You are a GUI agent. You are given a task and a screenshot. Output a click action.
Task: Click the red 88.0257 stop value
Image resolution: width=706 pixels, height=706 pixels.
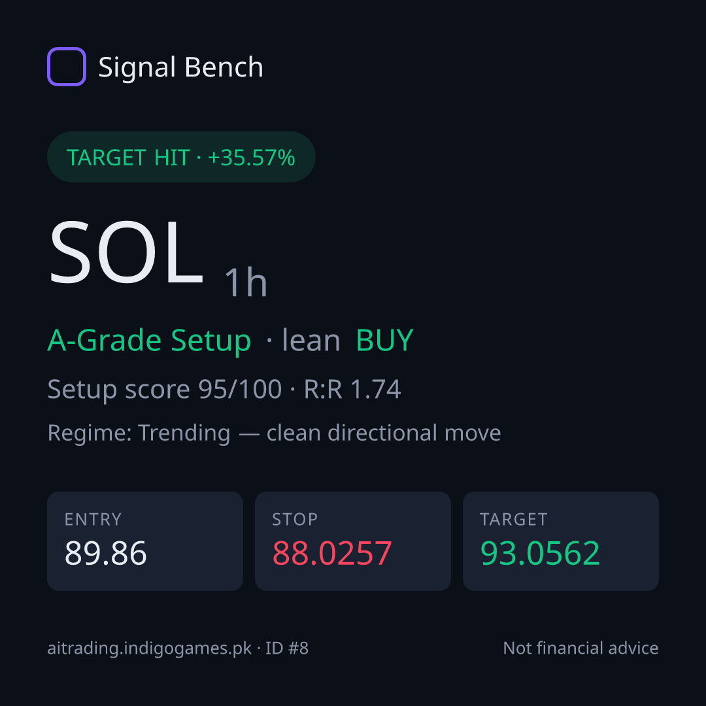[332, 554]
